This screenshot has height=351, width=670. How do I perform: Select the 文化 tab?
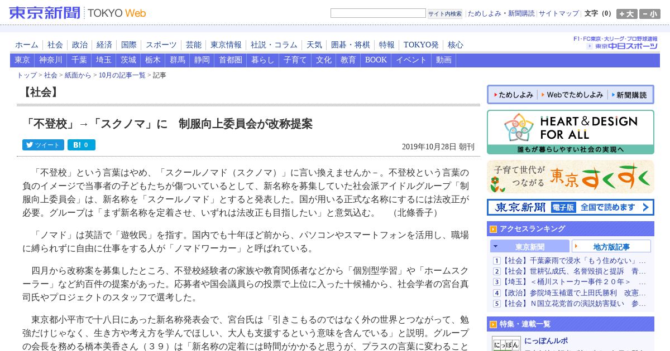click(x=324, y=60)
